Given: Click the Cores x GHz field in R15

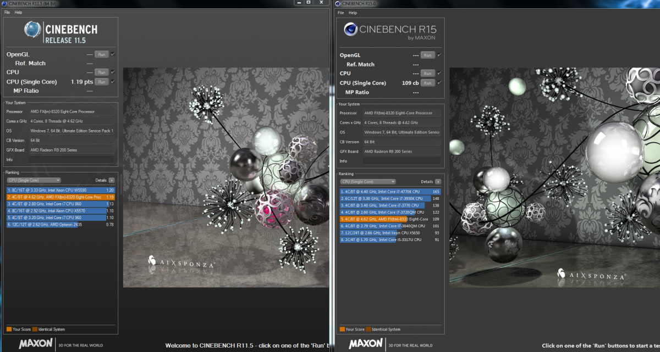Looking at the screenshot, I should pos(402,122).
